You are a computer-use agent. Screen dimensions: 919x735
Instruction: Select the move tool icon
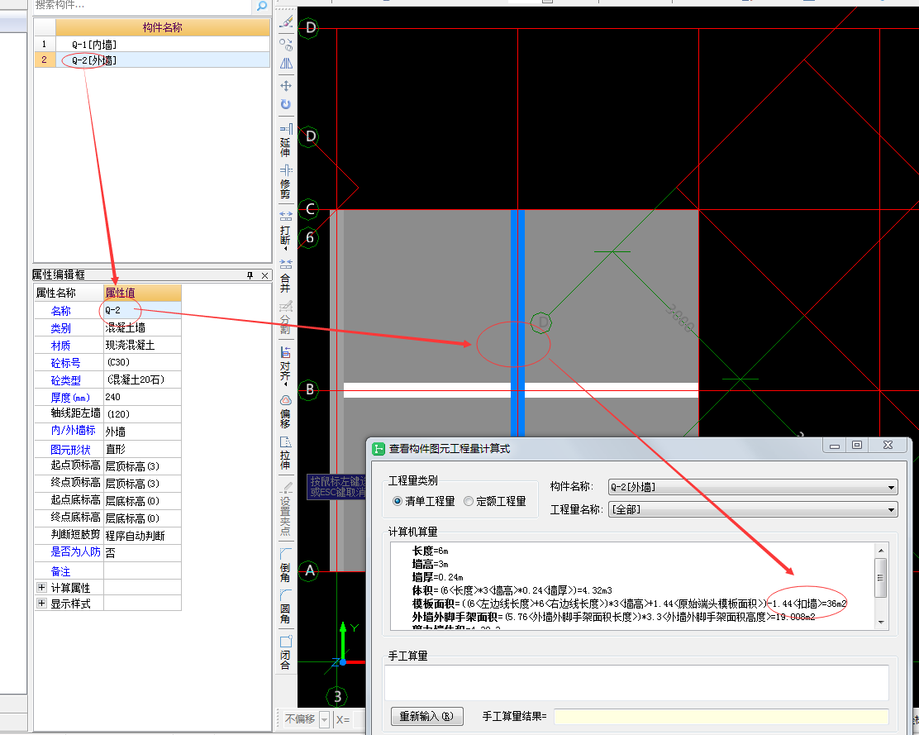point(286,86)
